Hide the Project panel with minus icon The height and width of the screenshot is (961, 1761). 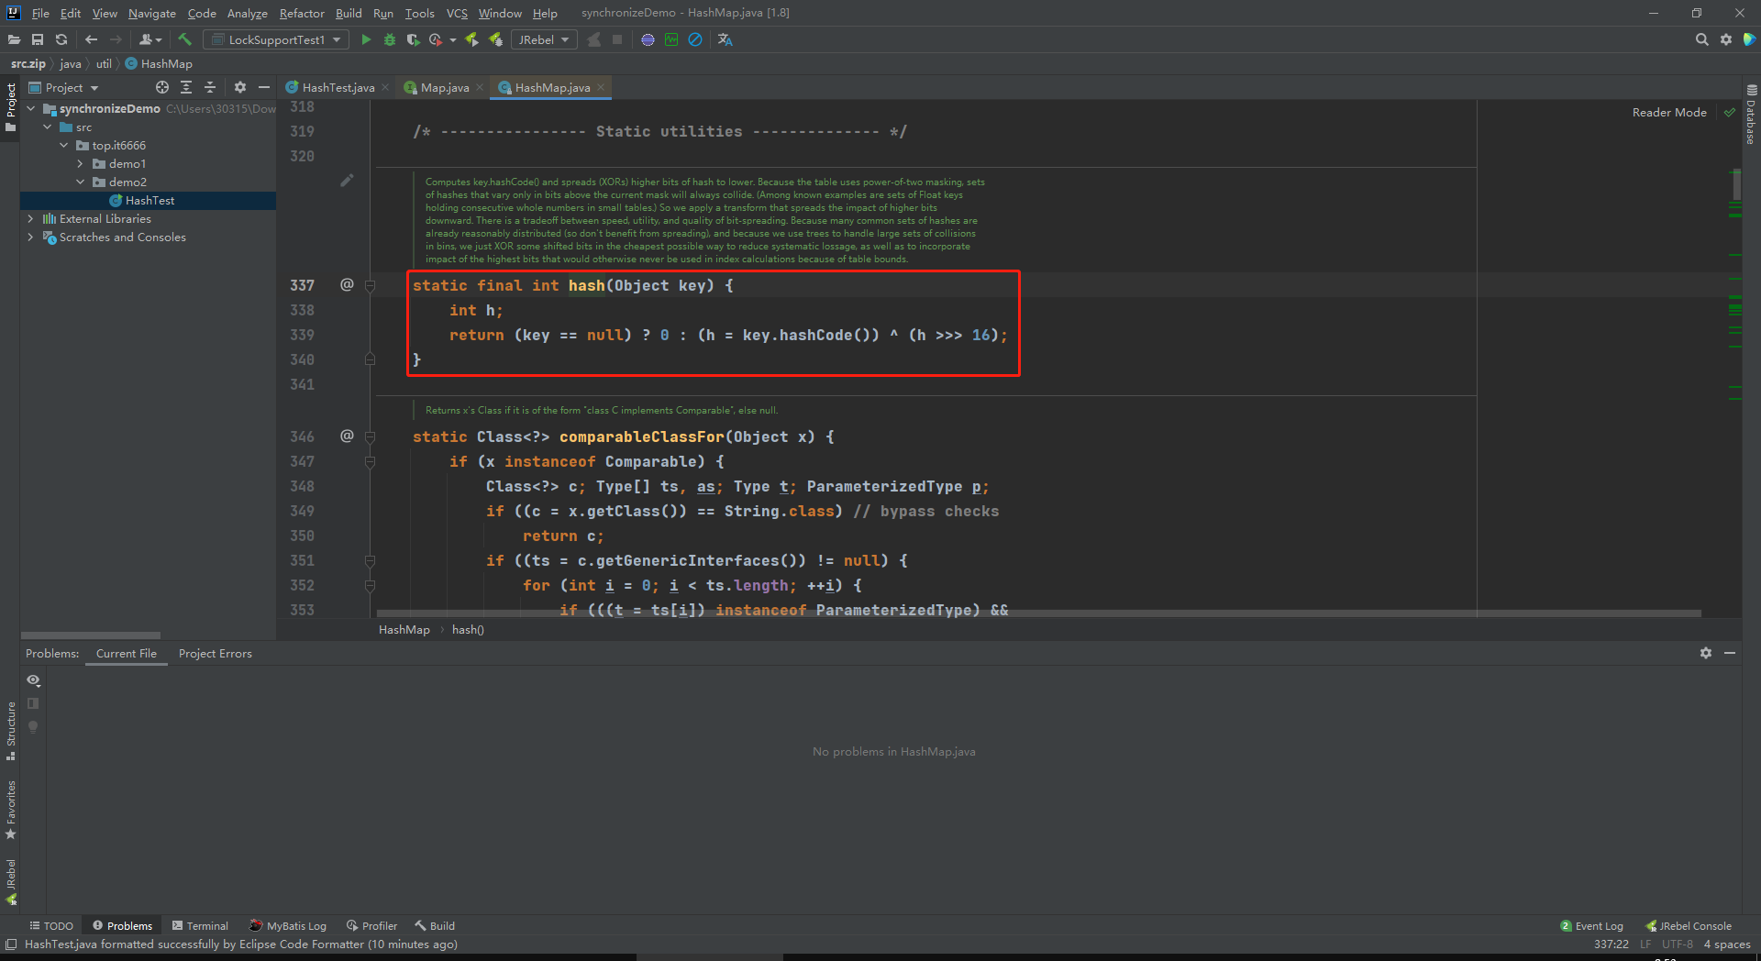click(x=264, y=87)
